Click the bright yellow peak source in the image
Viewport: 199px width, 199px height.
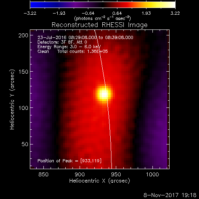(x=104, y=94)
